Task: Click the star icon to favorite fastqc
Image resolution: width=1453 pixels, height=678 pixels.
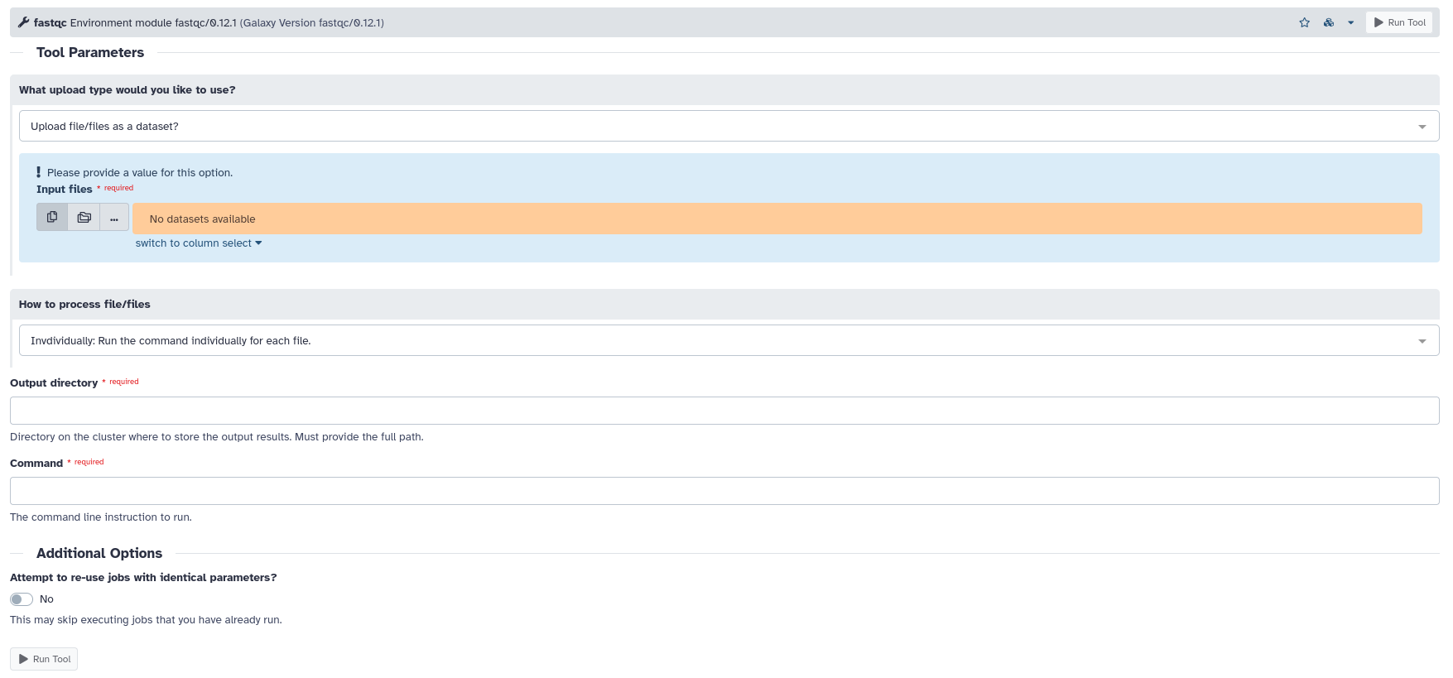Action: (1304, 22)
